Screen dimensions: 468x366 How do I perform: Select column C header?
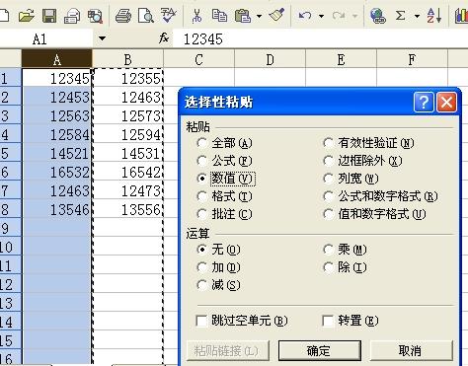[199, 59]
